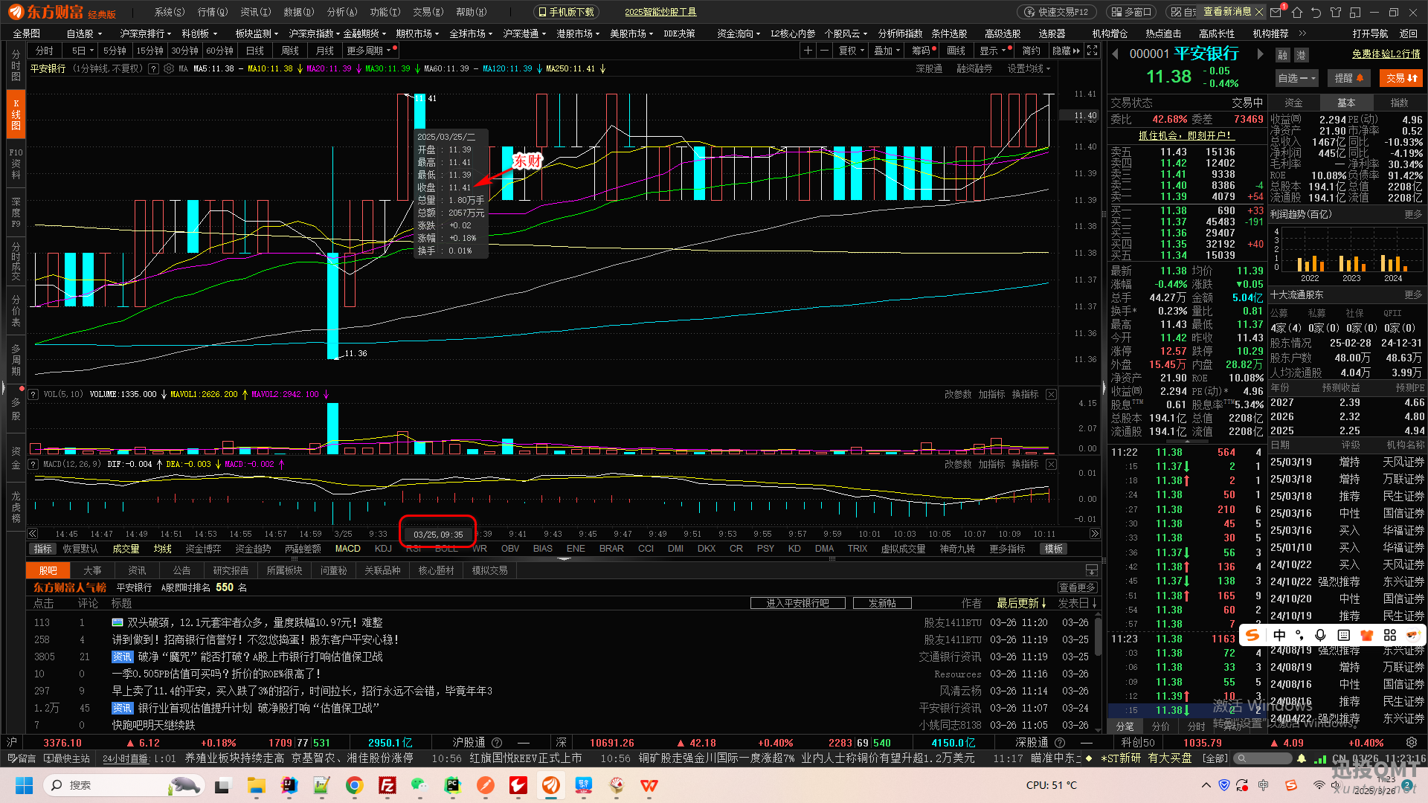Click the 多窗口 button
The image size is (1428, 803).
point(1131,12)
